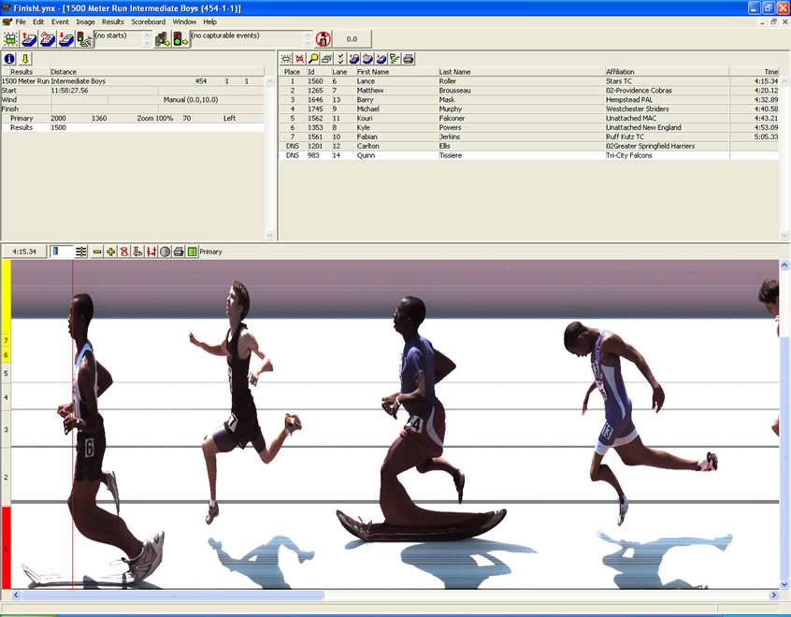Open the Event menu
The image size is (791, 617).
60,22
